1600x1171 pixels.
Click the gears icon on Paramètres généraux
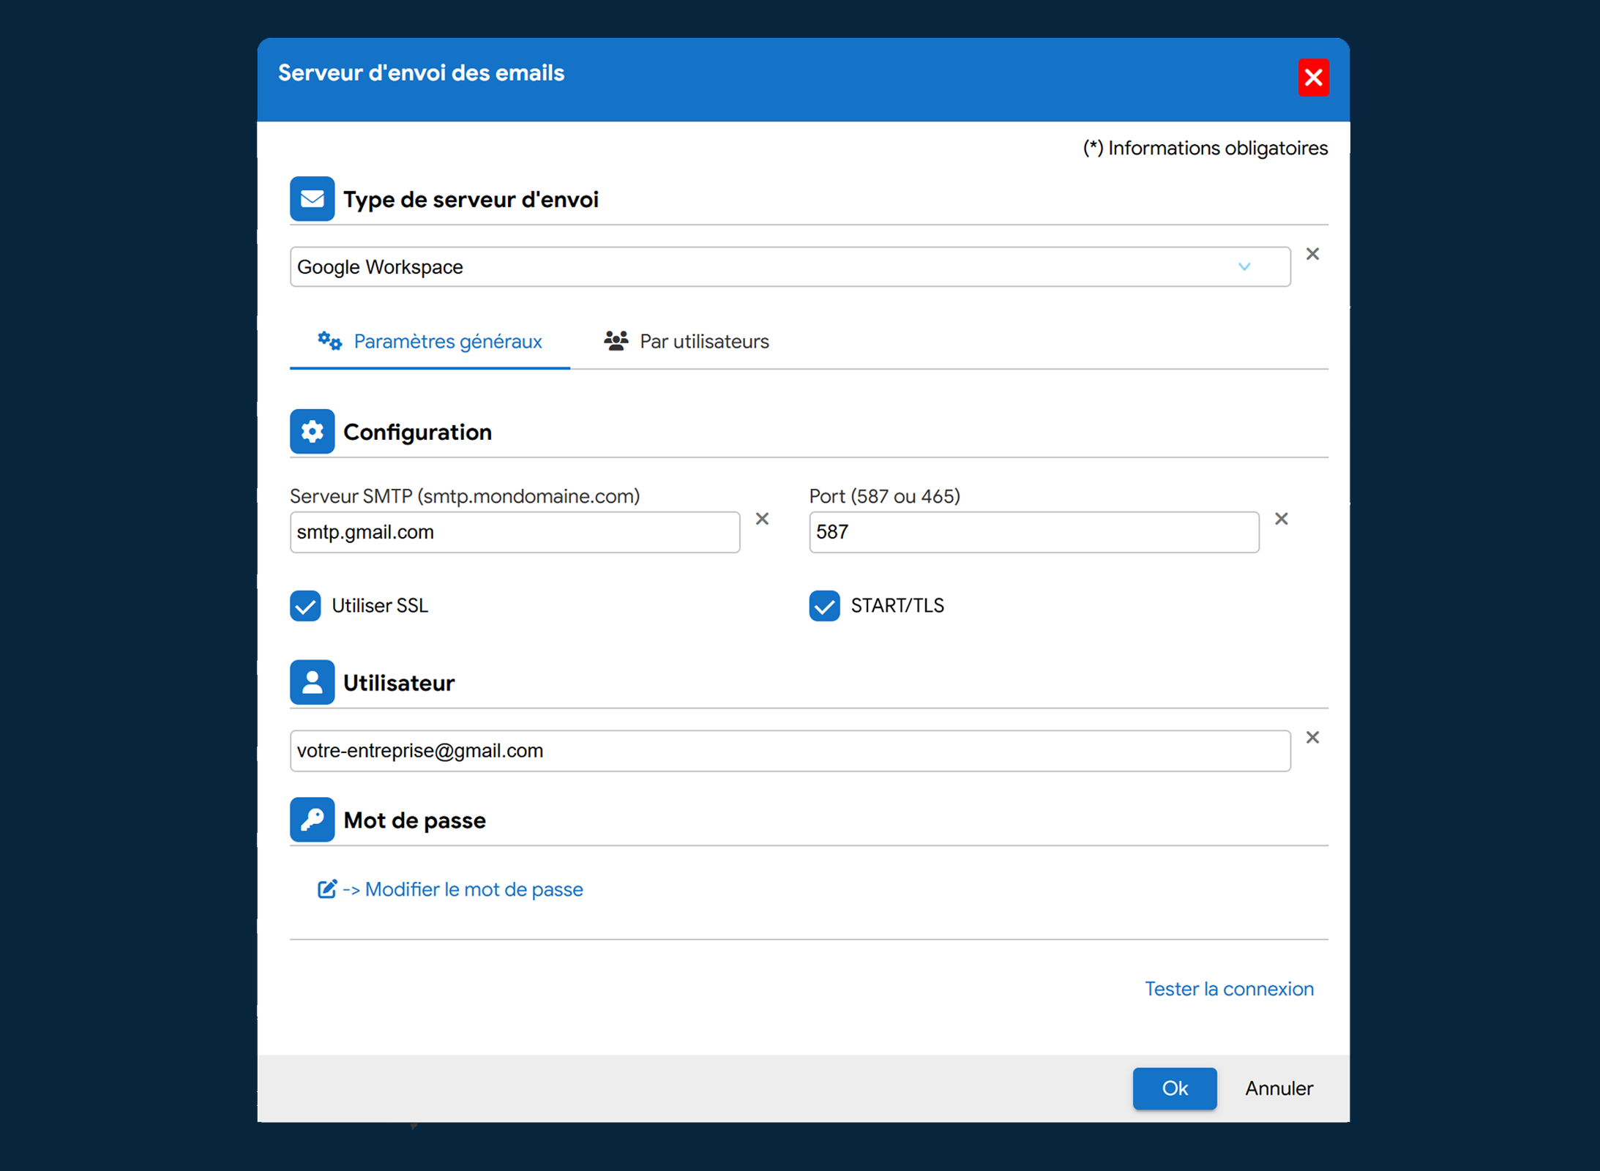pos(329,340)
